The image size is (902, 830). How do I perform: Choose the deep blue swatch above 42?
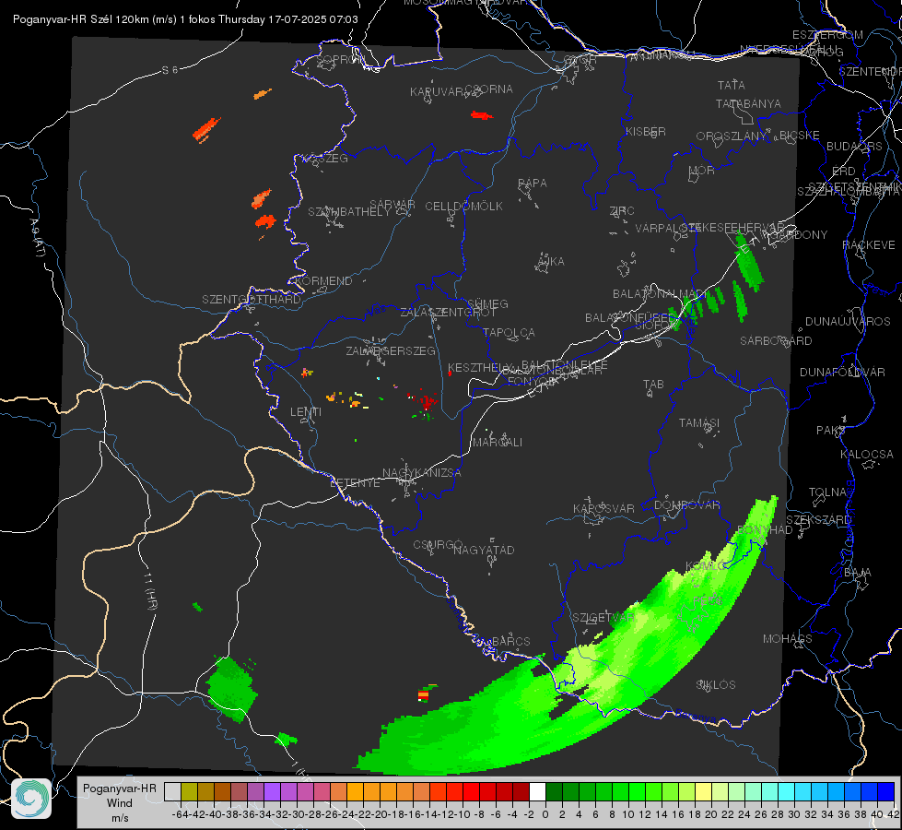[x=886, y=791]
